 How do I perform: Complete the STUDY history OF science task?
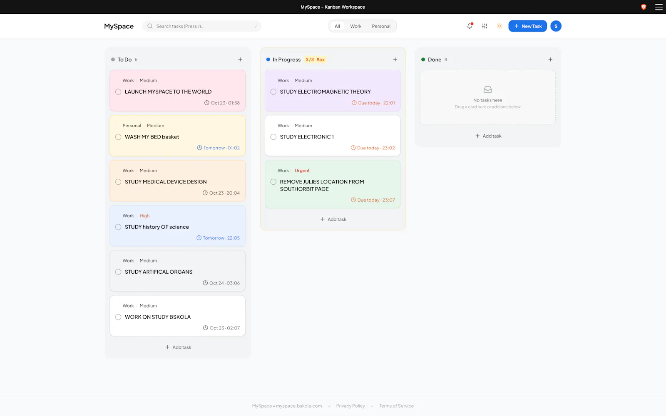(118, 227)
